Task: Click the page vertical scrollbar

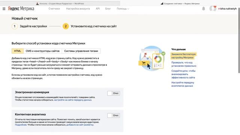Action: pos(239,40)
